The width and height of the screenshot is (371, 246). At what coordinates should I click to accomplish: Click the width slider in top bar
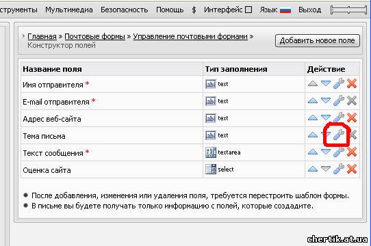point(348,10)
